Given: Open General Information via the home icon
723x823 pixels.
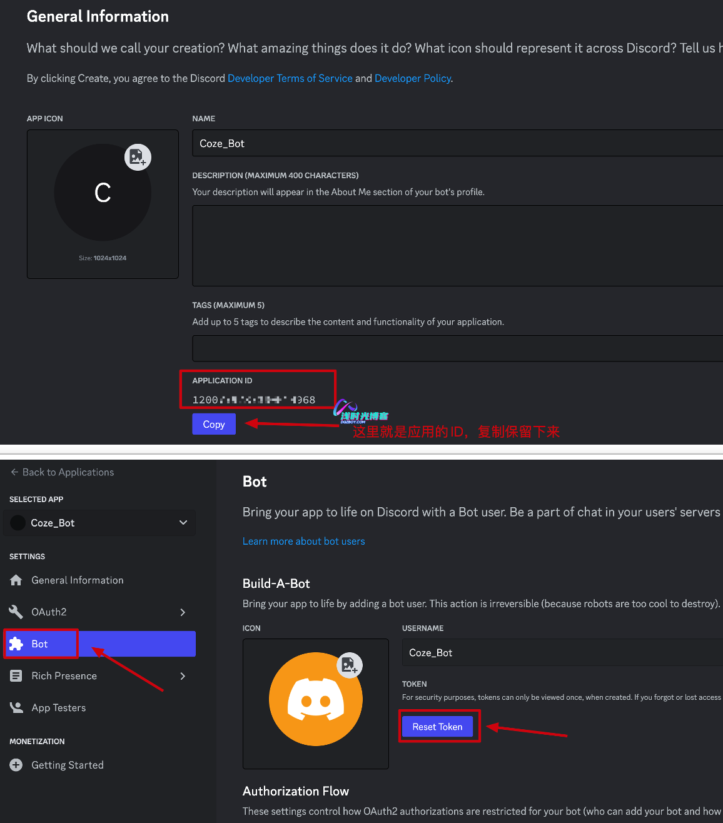Looking at the screenshot, I should [x=16, y=580].
